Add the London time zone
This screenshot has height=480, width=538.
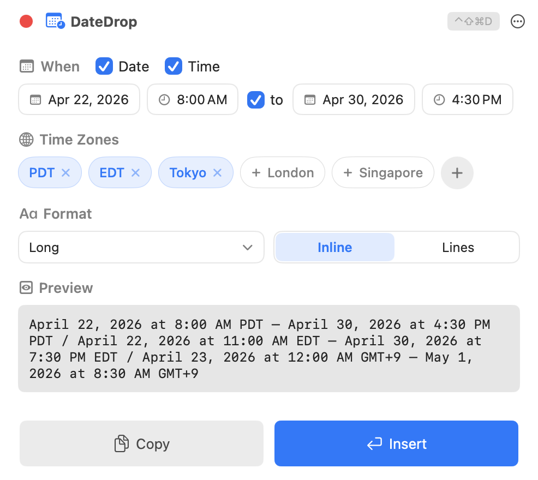[x=282, y=172]
